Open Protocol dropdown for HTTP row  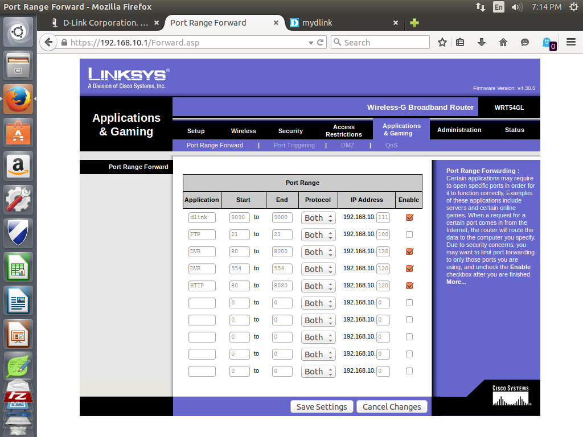click(318, 286)
